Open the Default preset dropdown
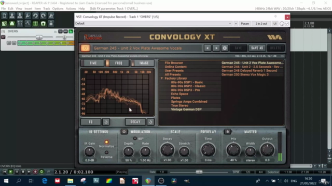This screenshot has height=186, width=332. click(154, 23)
